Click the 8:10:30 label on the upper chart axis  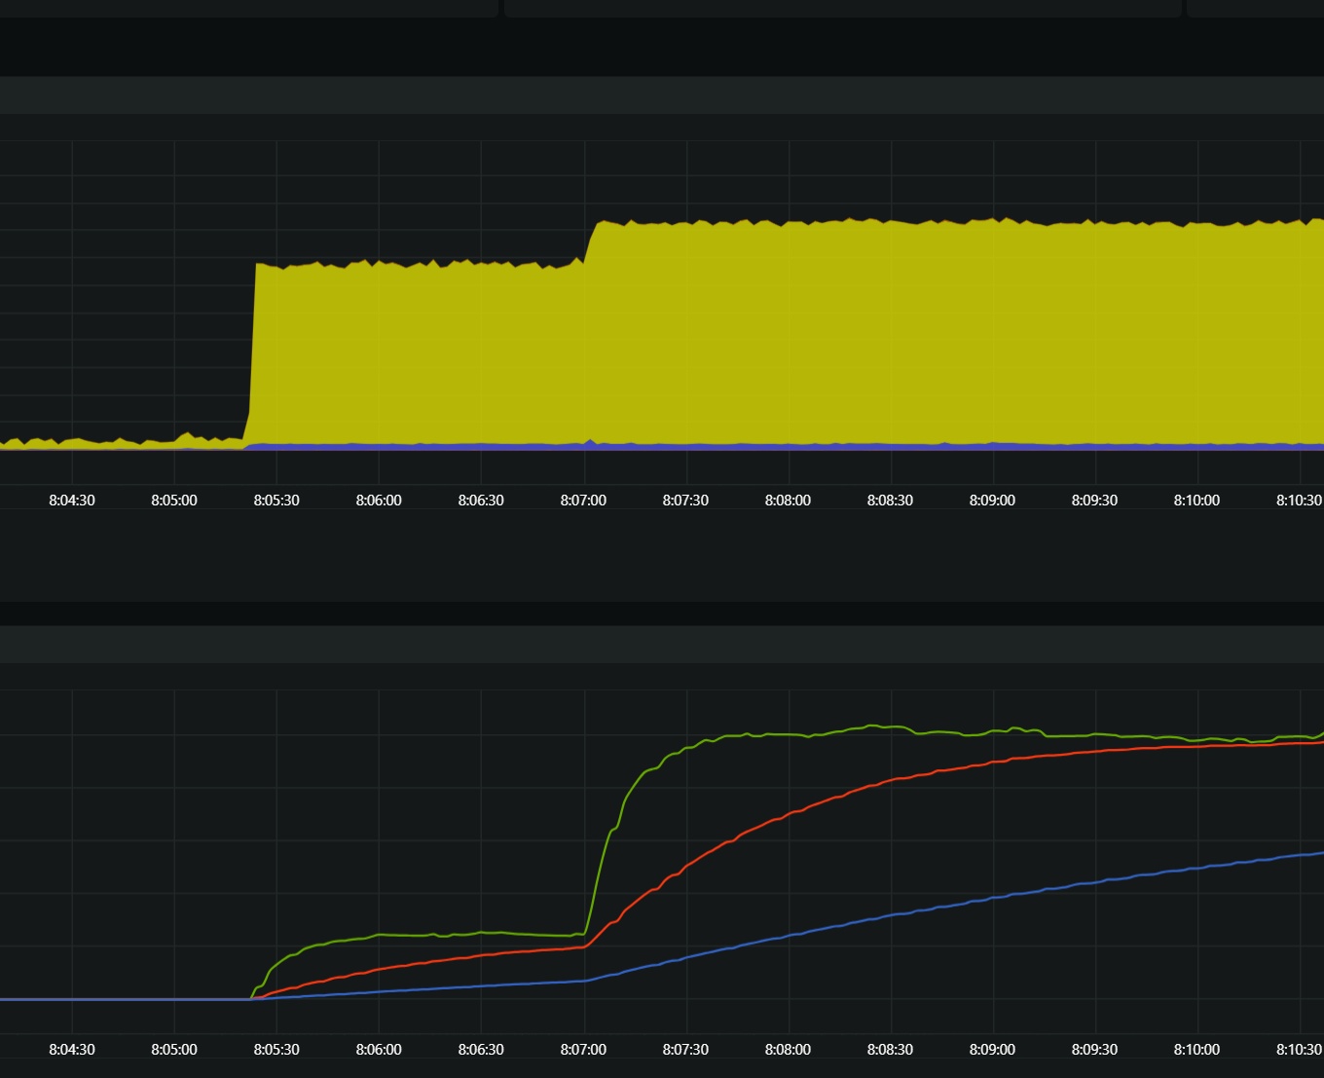point(1299,501)
